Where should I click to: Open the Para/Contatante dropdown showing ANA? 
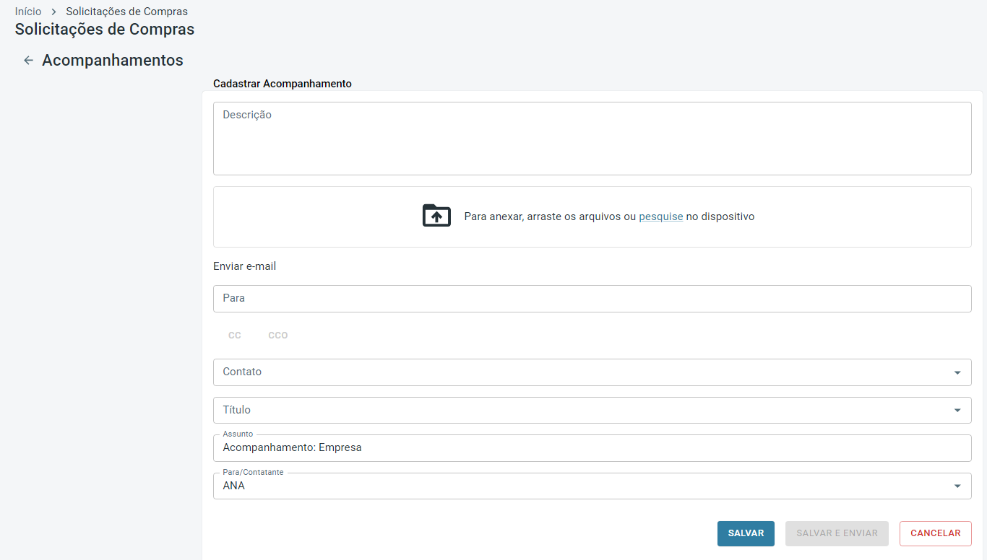(957, 486)
